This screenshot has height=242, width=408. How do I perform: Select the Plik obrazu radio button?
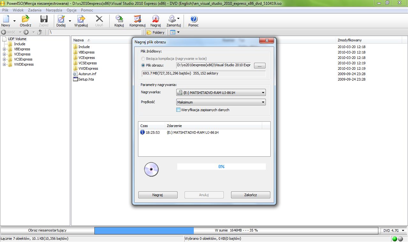(x=143, y=65)
